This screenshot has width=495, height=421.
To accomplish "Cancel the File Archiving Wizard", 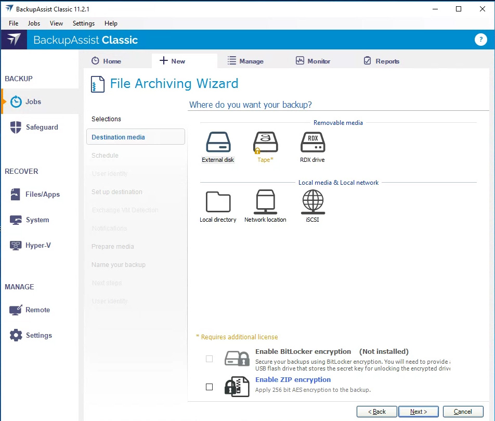I will (x=463, y=412).
